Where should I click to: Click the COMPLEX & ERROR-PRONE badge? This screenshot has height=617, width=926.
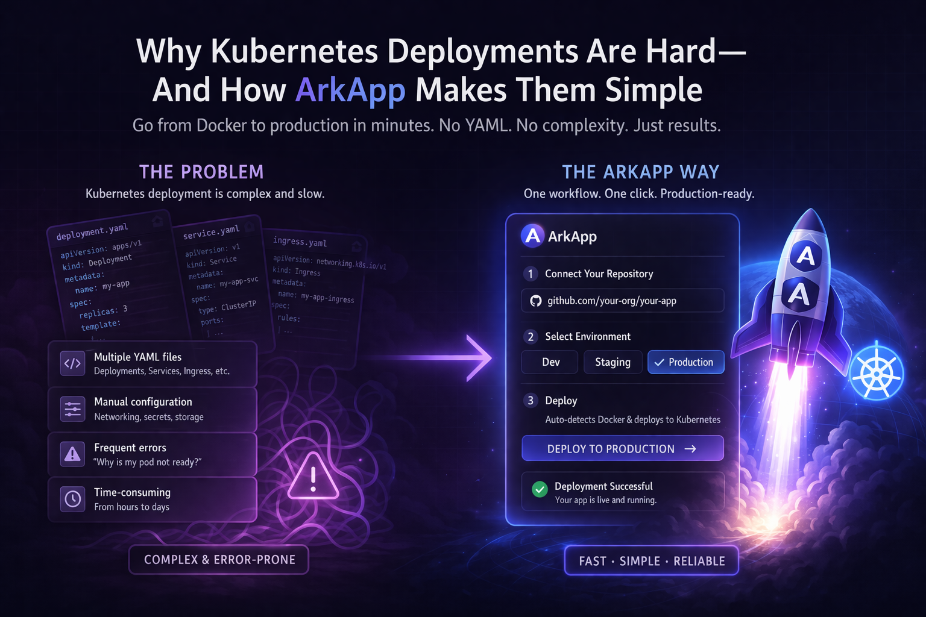pyautogui.click(x=219, y=560)
